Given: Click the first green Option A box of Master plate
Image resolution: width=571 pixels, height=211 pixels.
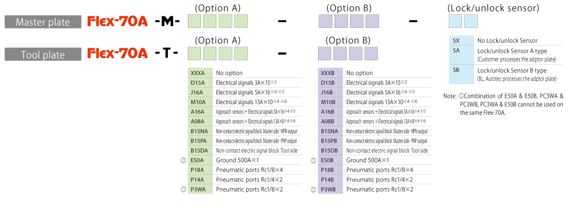Looking at the screenshot, I should [x=195, y=22].
